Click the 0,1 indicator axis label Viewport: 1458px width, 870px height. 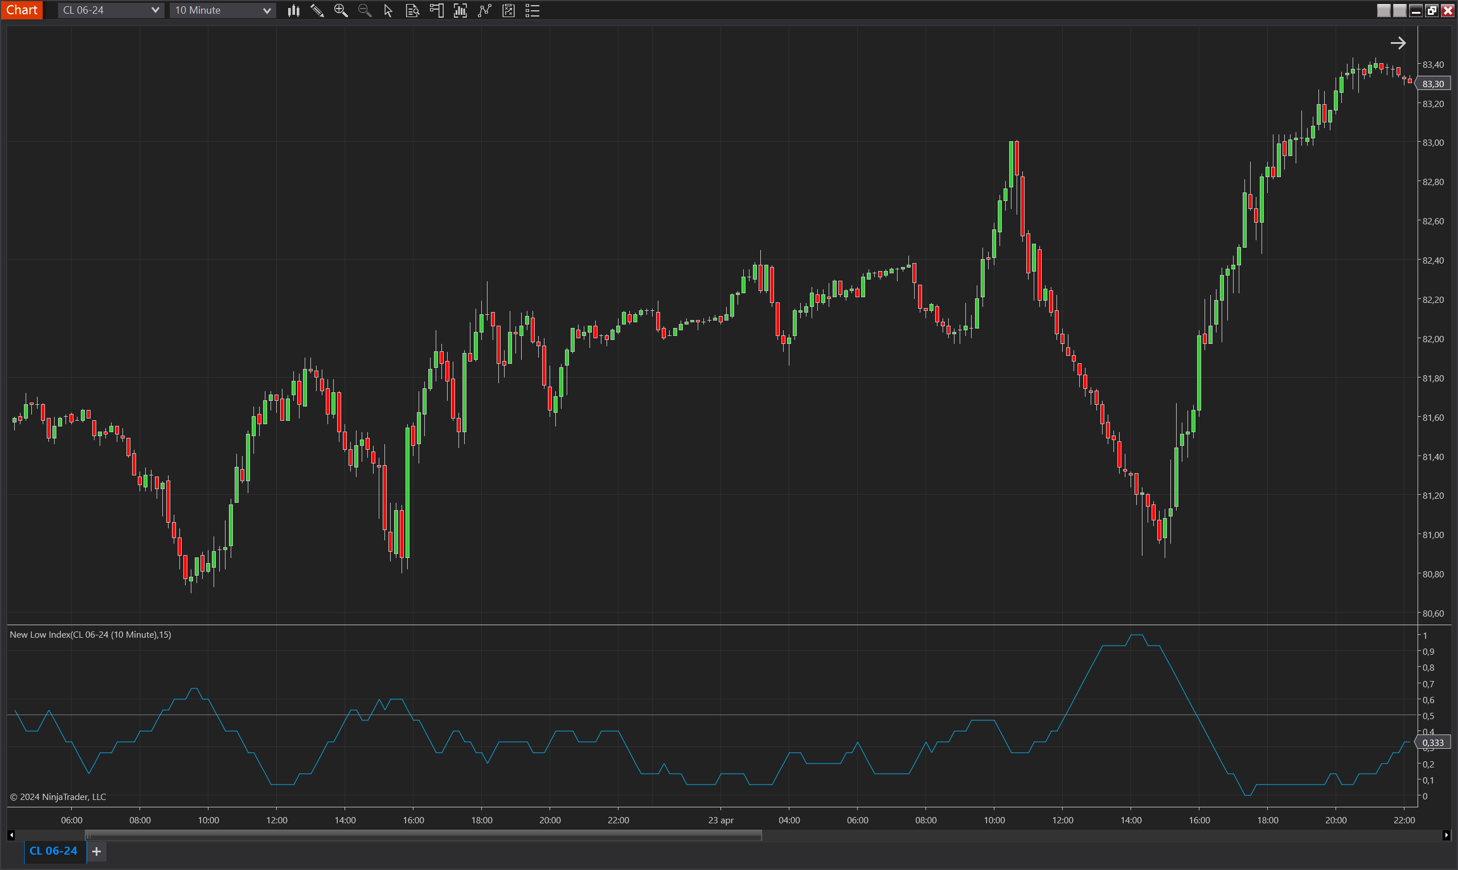pos(1428,780)
